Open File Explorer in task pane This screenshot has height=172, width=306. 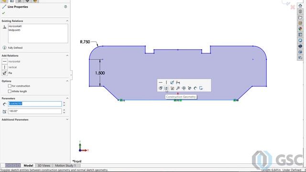pyautogui.click(x=300, y=17)
